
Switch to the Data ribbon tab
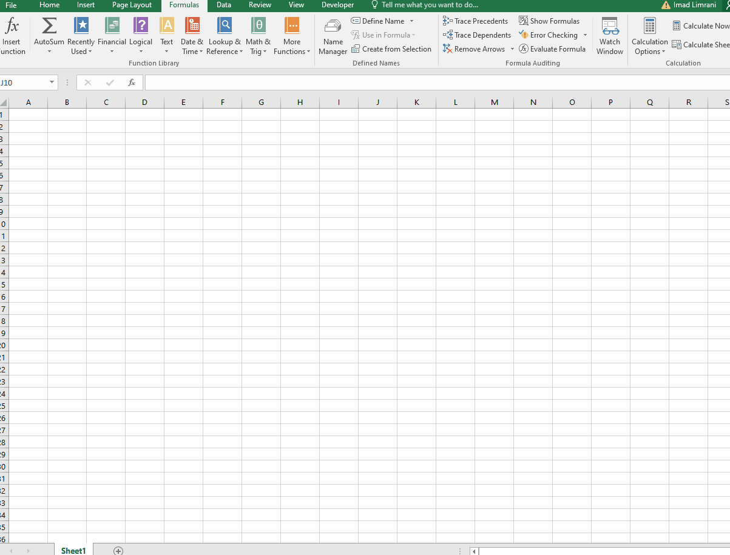tap(224, 5)
